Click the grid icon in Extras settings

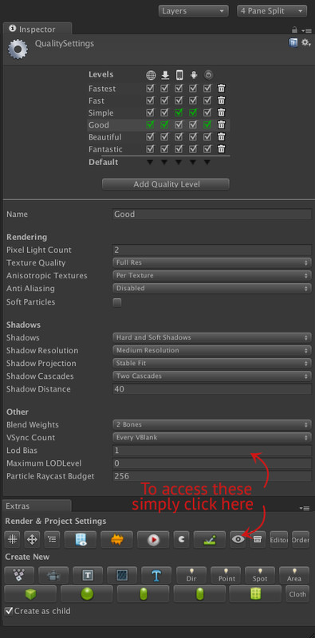tap(13, 540)
